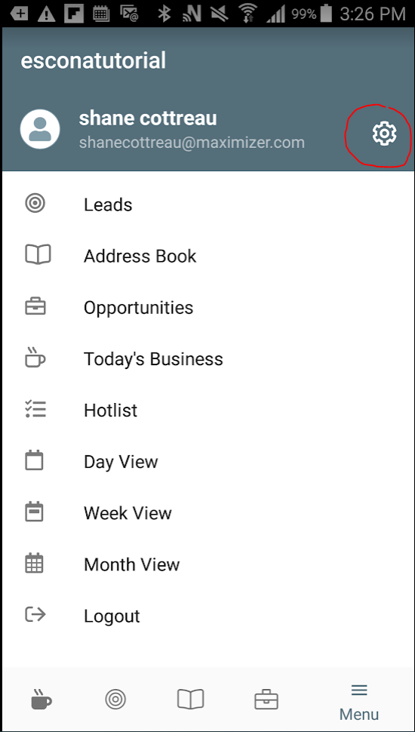Viewport: 415px width, 732px height.
Task: Select the briefcase tab in bottom bar
Action: pos(266,700)
